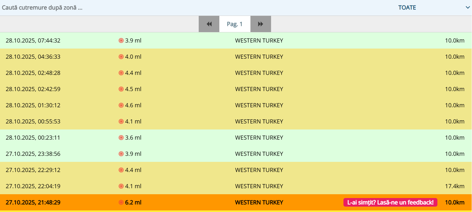This screenshot has width=472, height=212.
Task: Open the earthquake from 27.10.2025, 21:48:29
Action: [x=33, y=202]
